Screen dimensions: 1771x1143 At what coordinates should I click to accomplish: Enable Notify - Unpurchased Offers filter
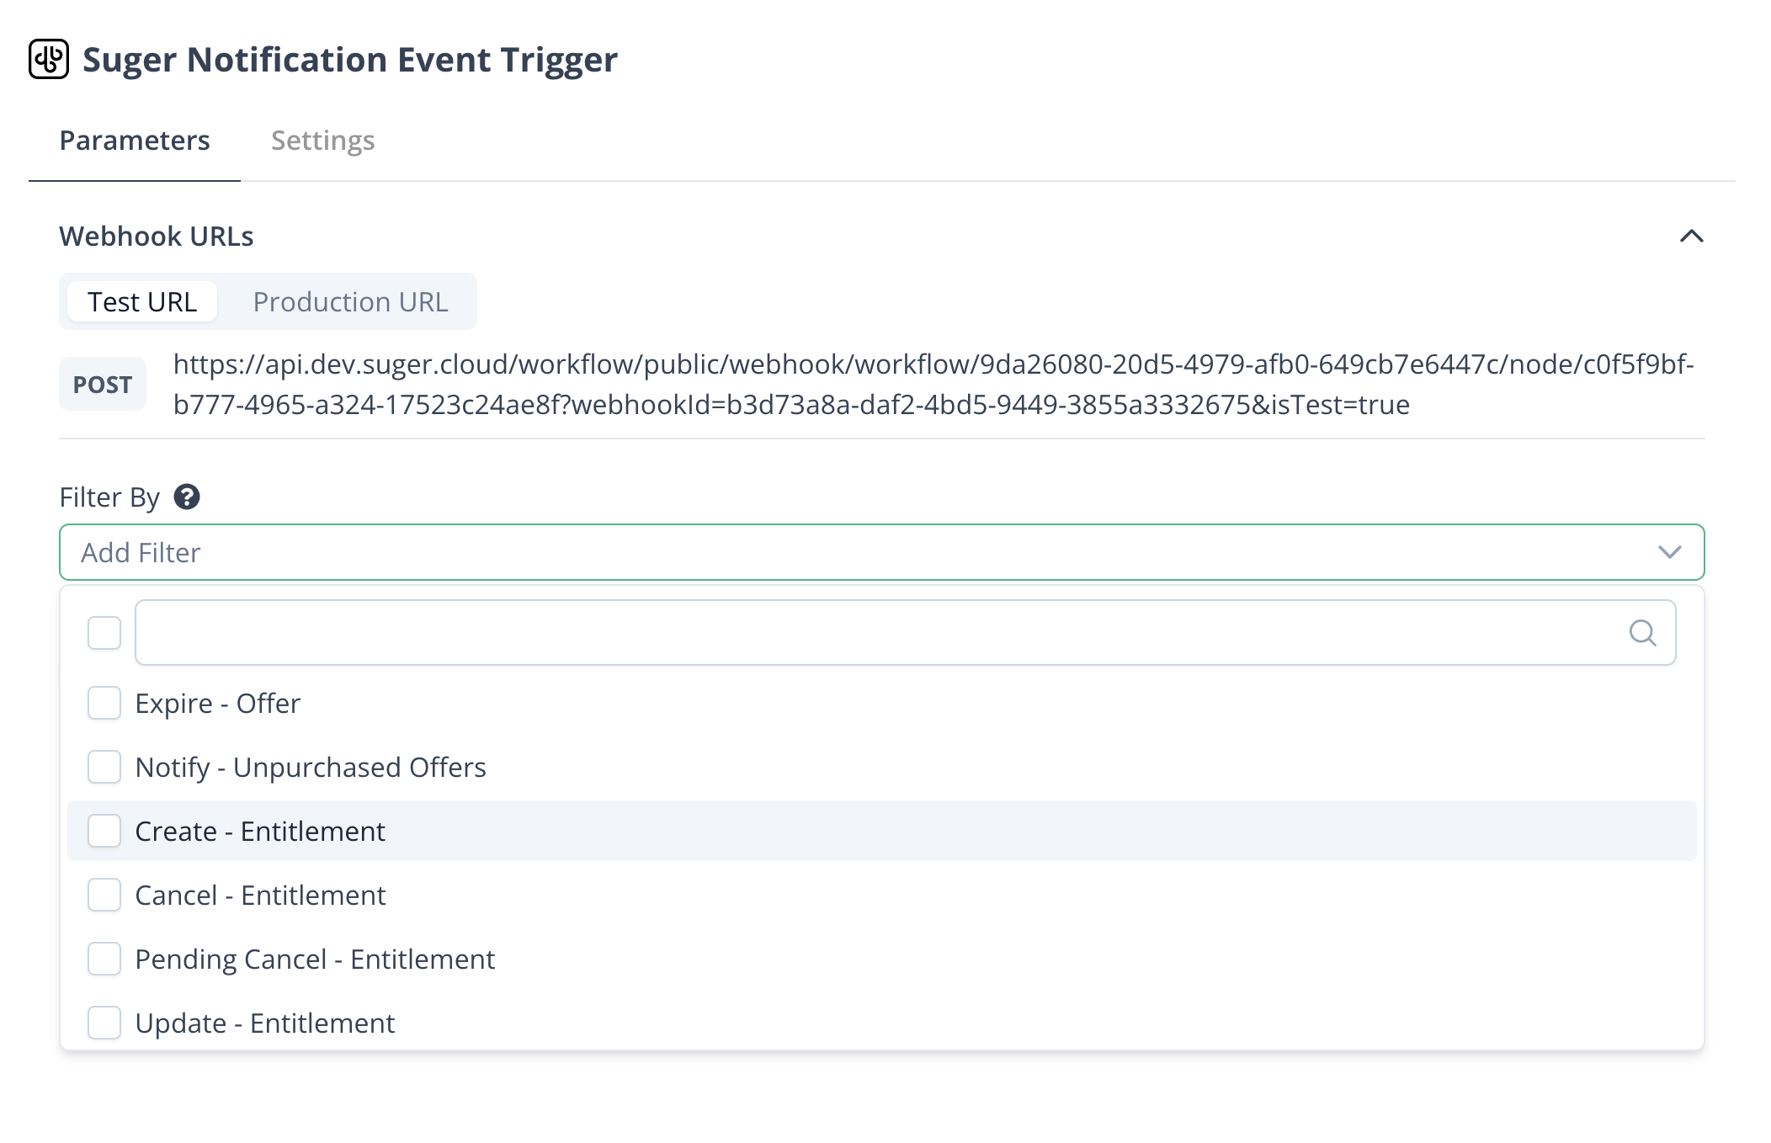pyautogui.click(x=104, y=767)
